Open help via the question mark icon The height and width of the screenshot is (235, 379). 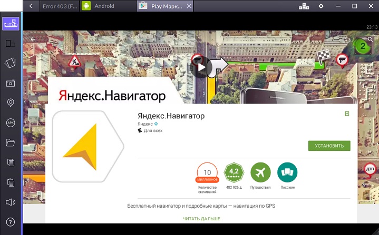[x=11, y=222]
